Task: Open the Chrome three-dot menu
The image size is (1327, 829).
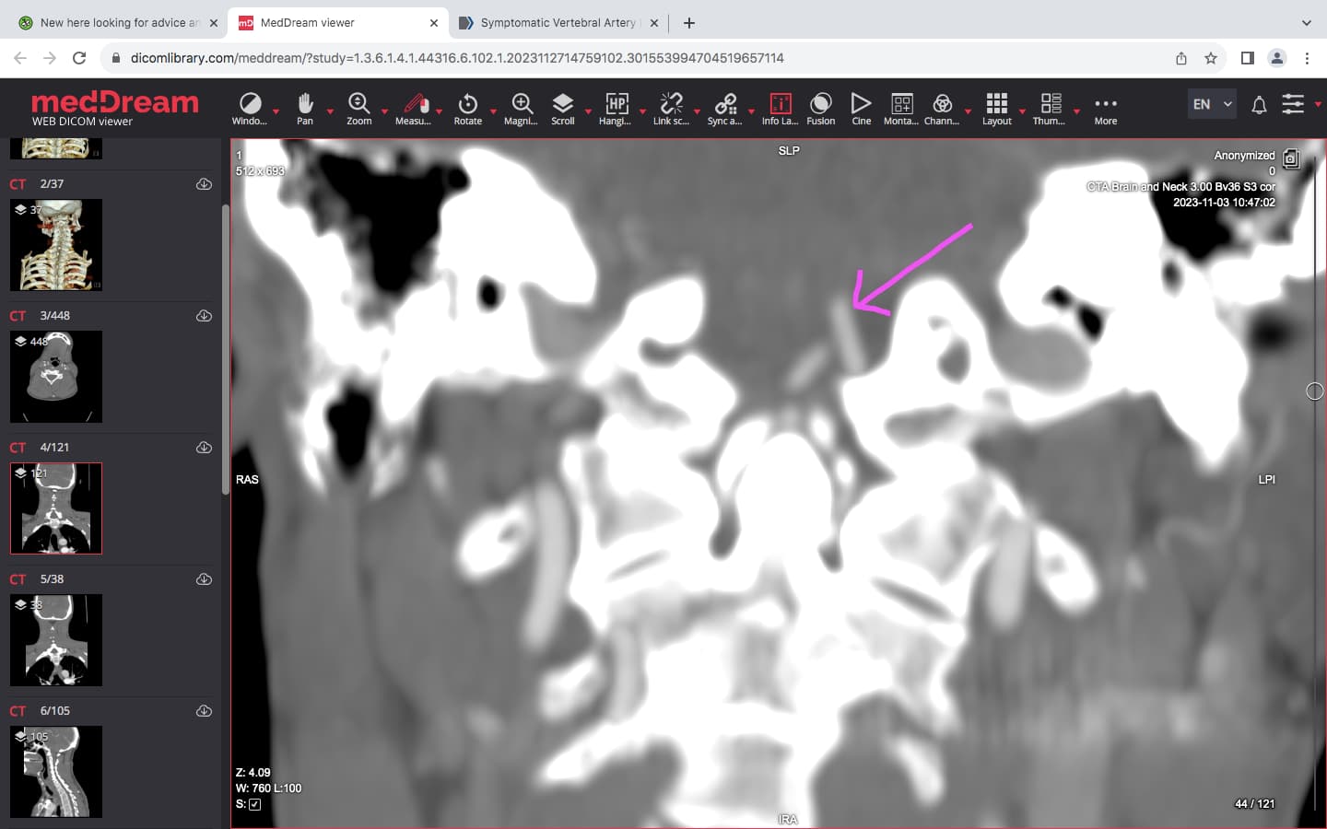Action: pos(1307,58)
